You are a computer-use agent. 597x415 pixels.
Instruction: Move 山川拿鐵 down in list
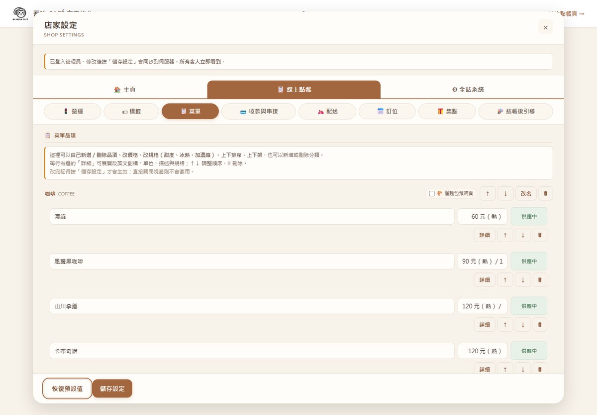[523, 325]
